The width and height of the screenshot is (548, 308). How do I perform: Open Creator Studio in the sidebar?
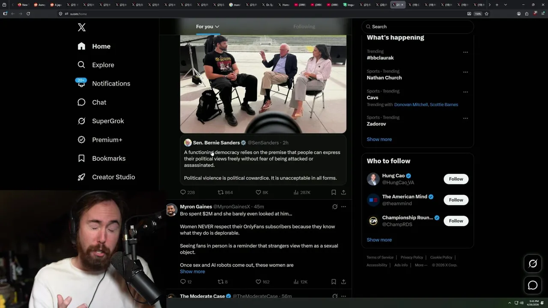pos(106,177)
